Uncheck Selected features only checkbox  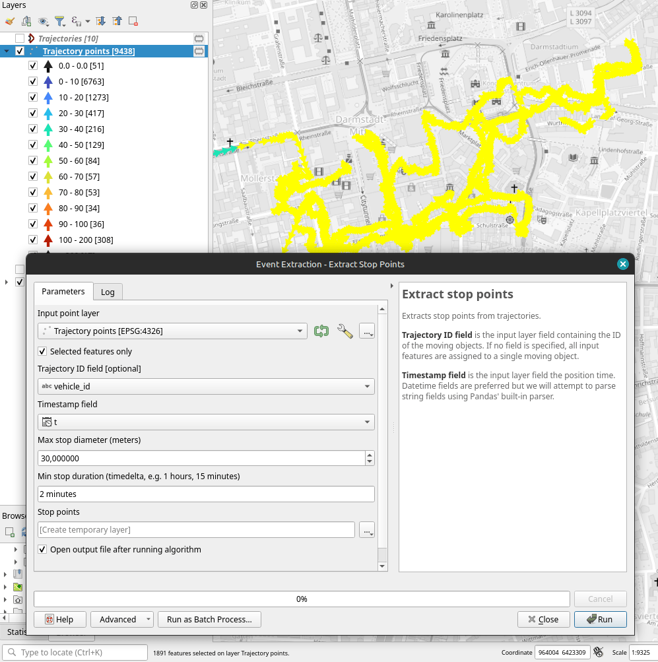coord(43,352)
